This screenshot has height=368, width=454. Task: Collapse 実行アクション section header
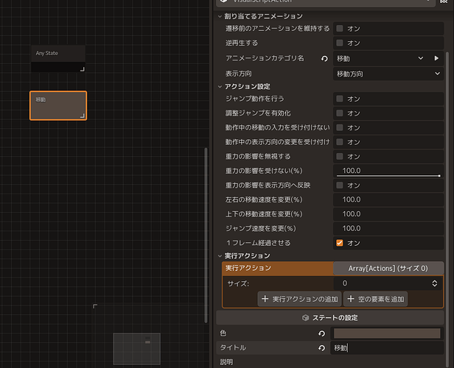coord(220,256)
